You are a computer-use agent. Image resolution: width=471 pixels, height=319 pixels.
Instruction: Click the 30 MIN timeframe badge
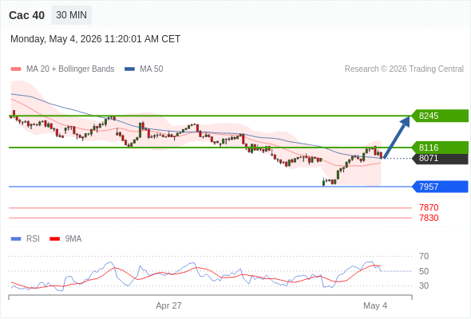click(x=72, y=15)
